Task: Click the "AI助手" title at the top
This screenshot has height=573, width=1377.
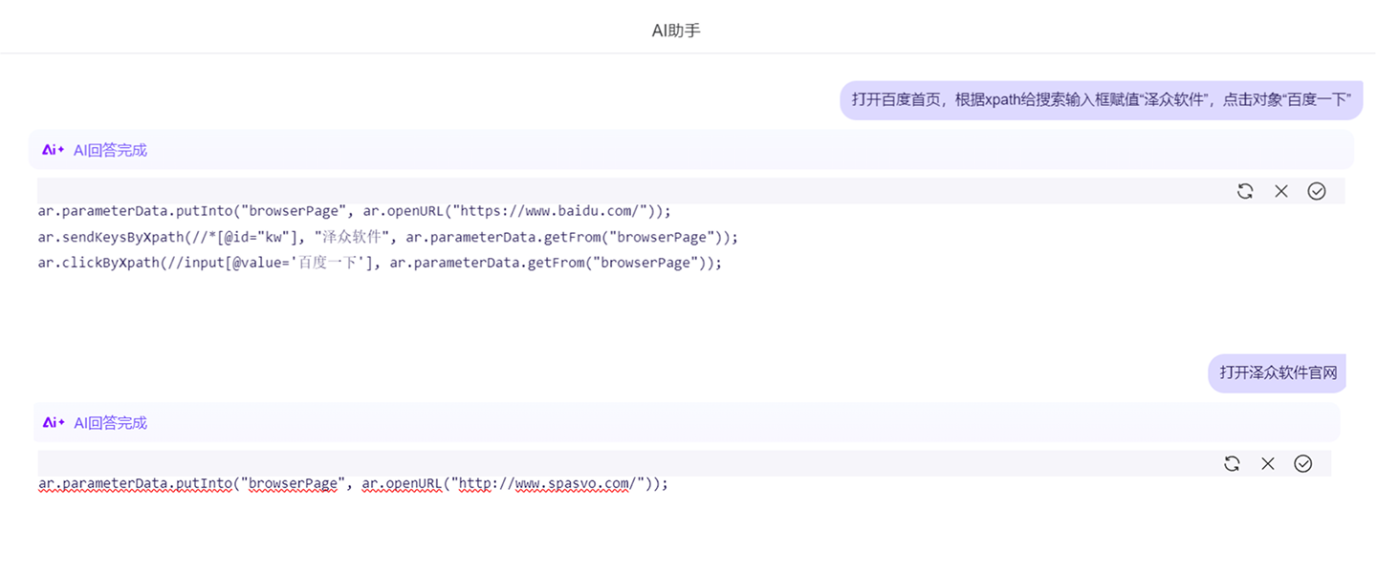Action: [676, 31]
